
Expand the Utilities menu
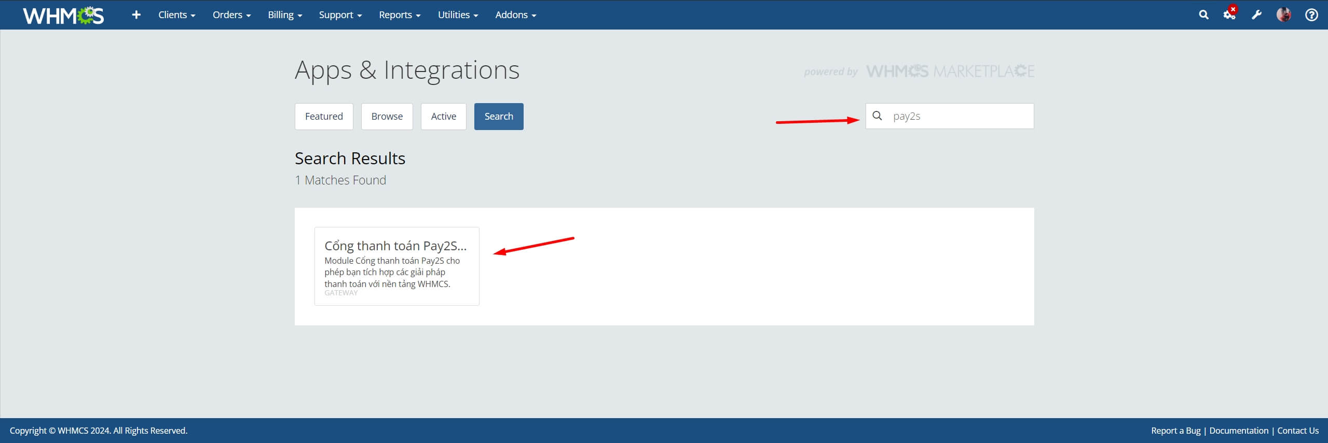[458, 15]
